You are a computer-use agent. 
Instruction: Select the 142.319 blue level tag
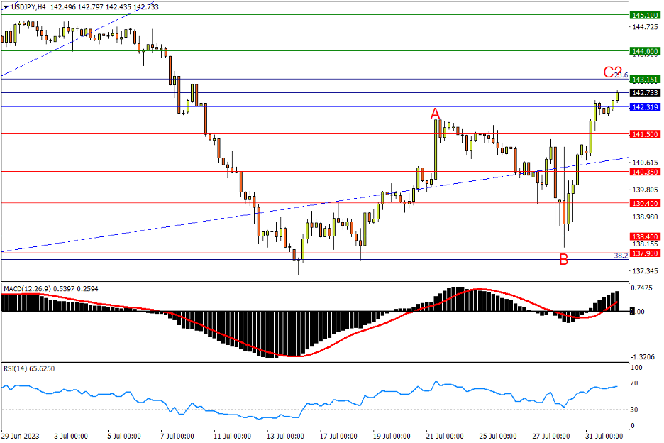646,107
